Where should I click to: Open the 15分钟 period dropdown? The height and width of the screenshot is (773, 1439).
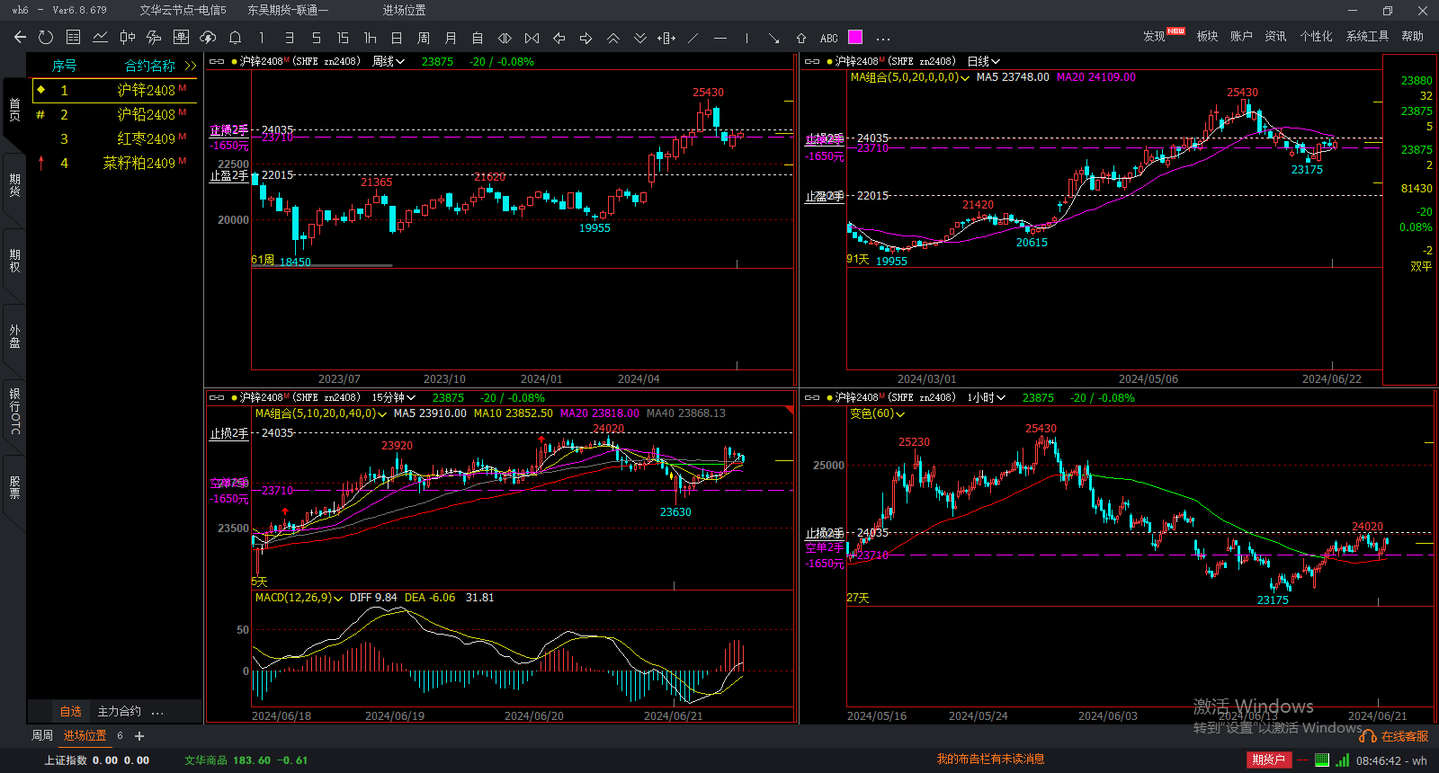(x=394, y=397)
